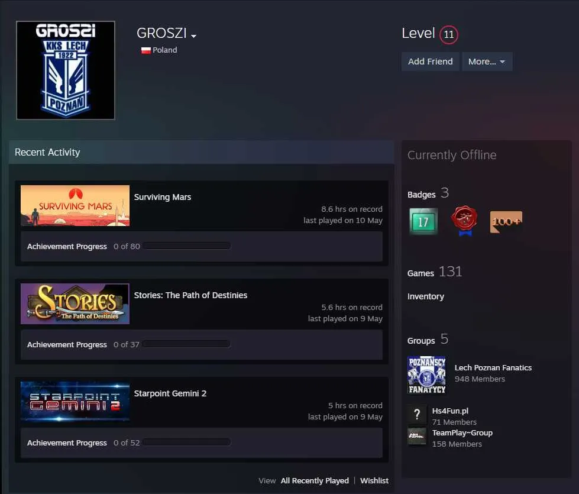The width and height of the screenshot is (579, 494).
Task: Click the 100+ game collector badge
Action: point(506,222)
